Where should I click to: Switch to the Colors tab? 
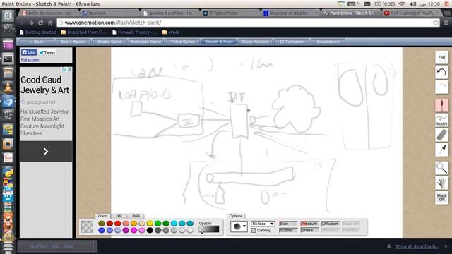point(102,216)
